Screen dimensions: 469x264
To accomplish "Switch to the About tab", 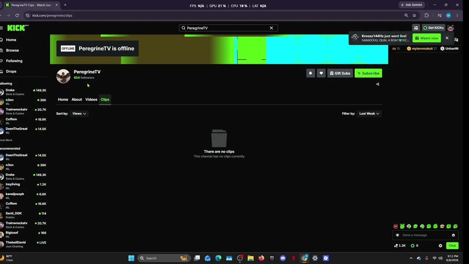I will [77, 99].
